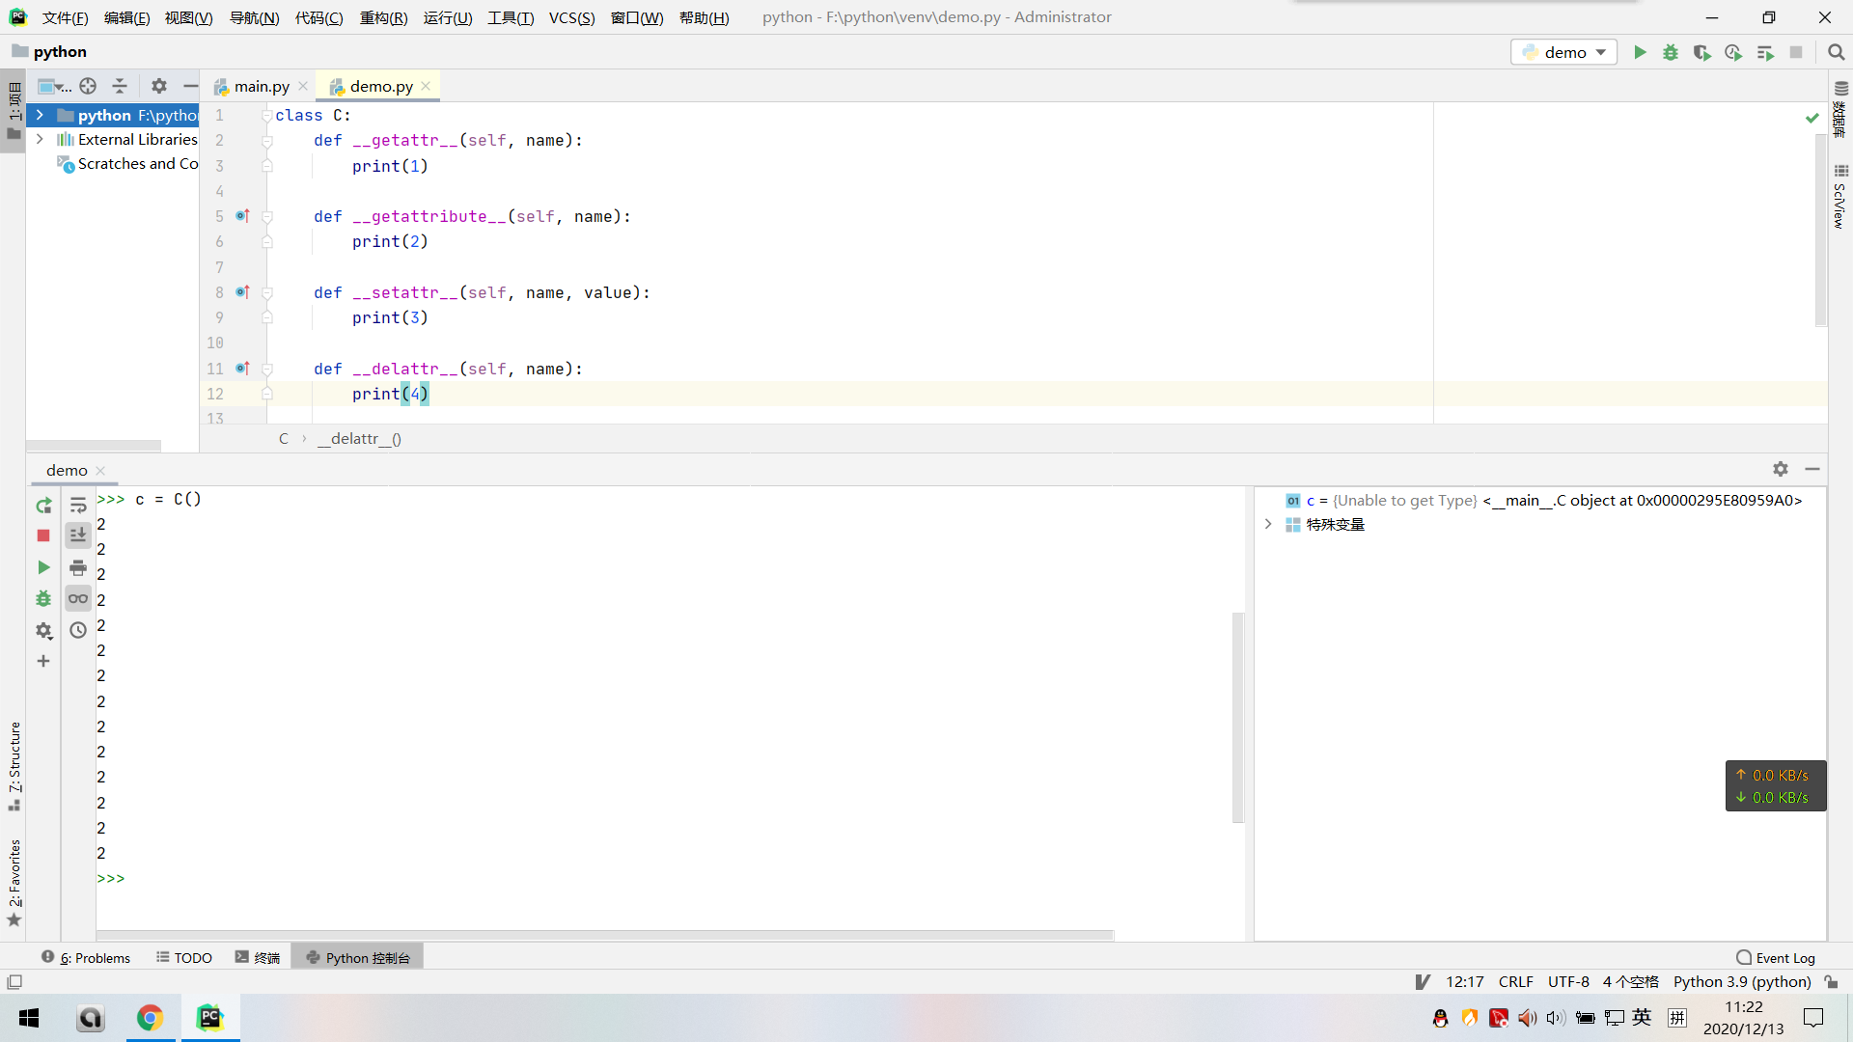Open the 6: Problems tool window
This screenshot has width=1853, height=1042.
tap(86, 957)
